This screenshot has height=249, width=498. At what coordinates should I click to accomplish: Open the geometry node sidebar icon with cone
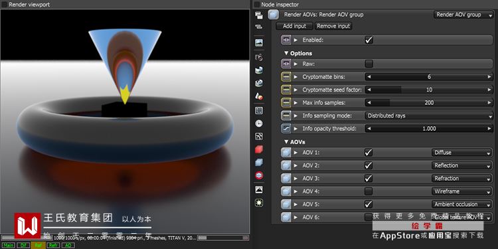pos(259,96)
